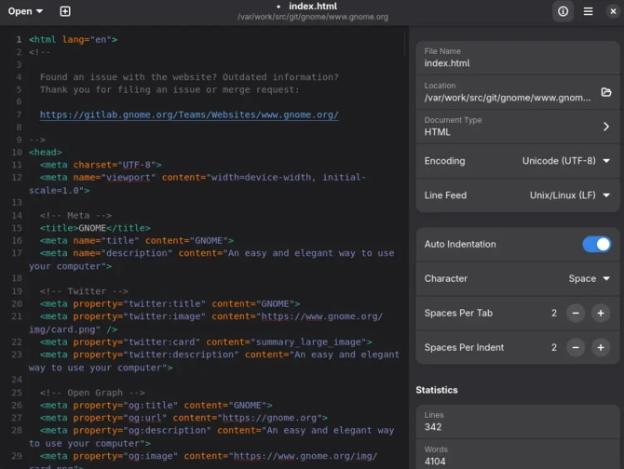Viewport: 624px width, 469px height.
Task: Click the "twitter:card" property value
Action: click(161, 342)
